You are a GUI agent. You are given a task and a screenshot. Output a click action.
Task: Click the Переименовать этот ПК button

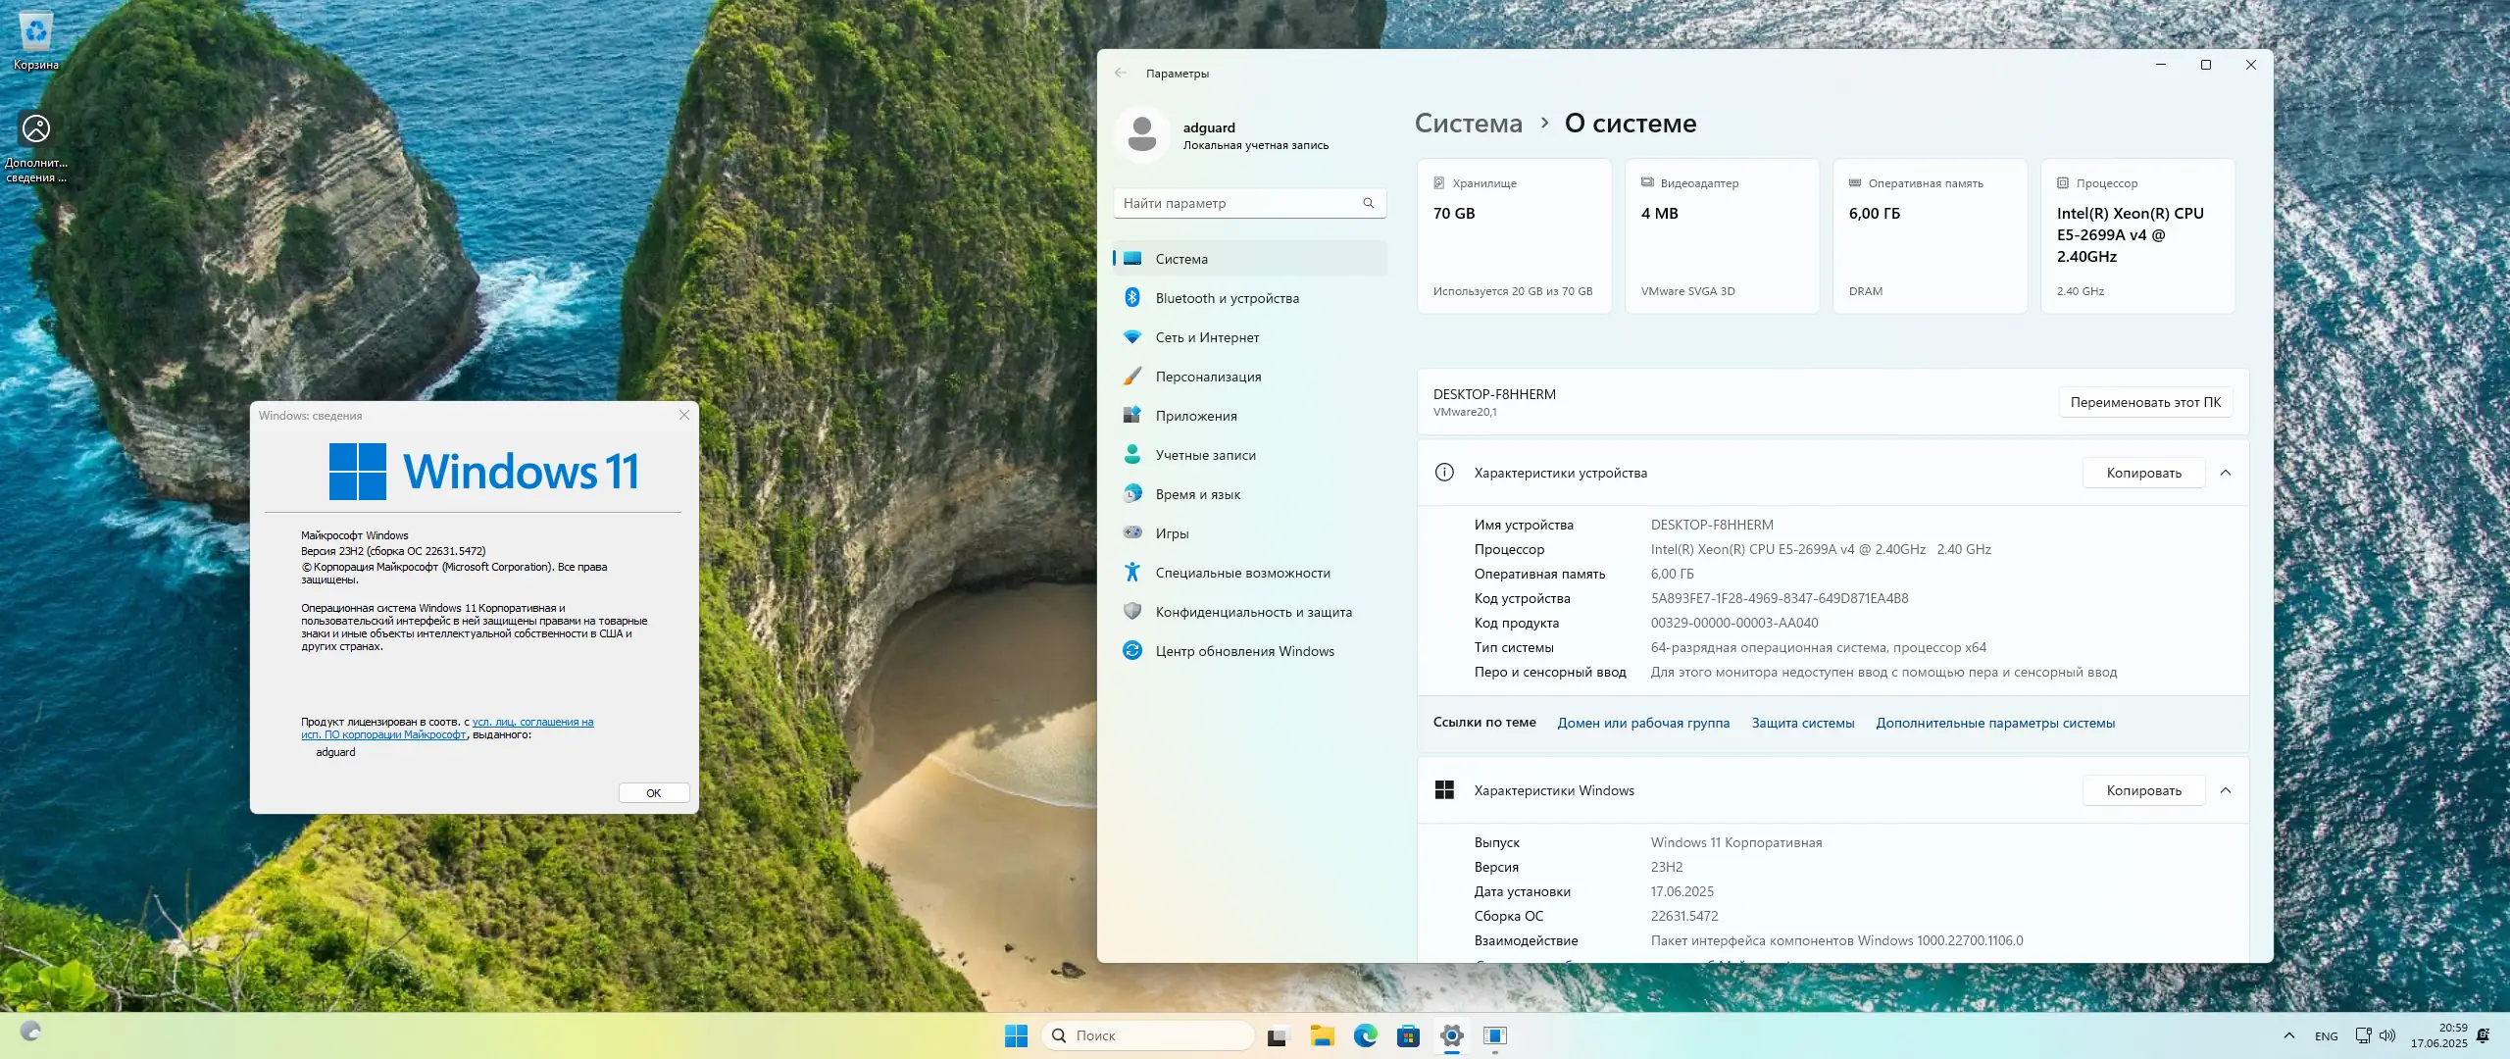(x=2145, y=402)
